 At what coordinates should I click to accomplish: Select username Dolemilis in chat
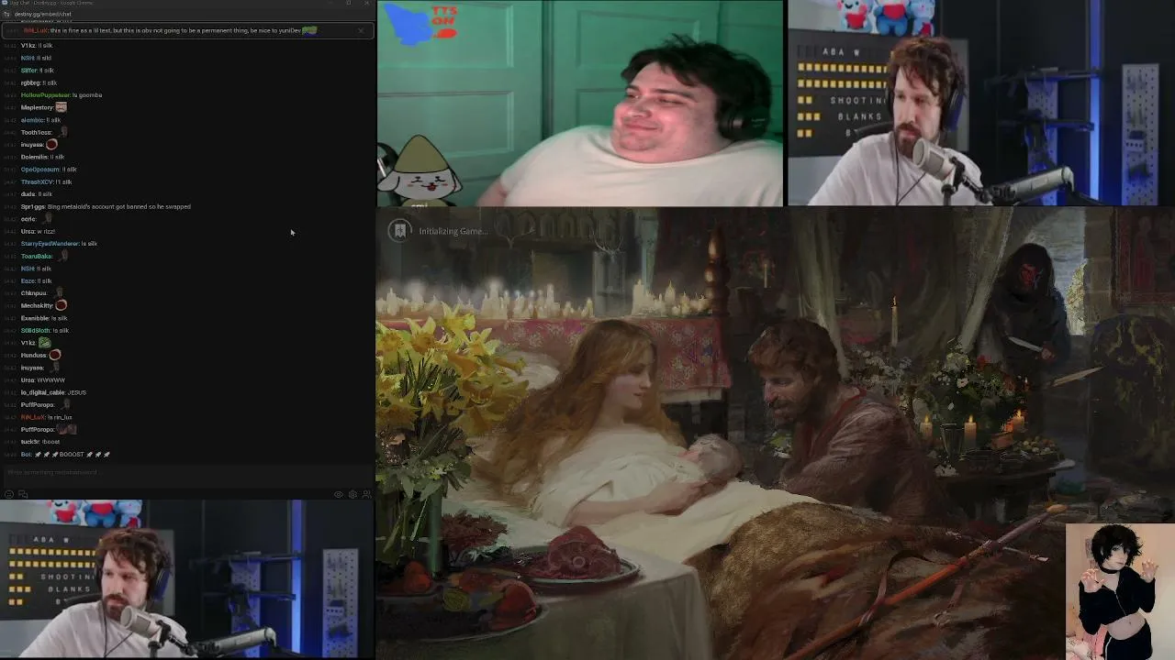(35, 157)
